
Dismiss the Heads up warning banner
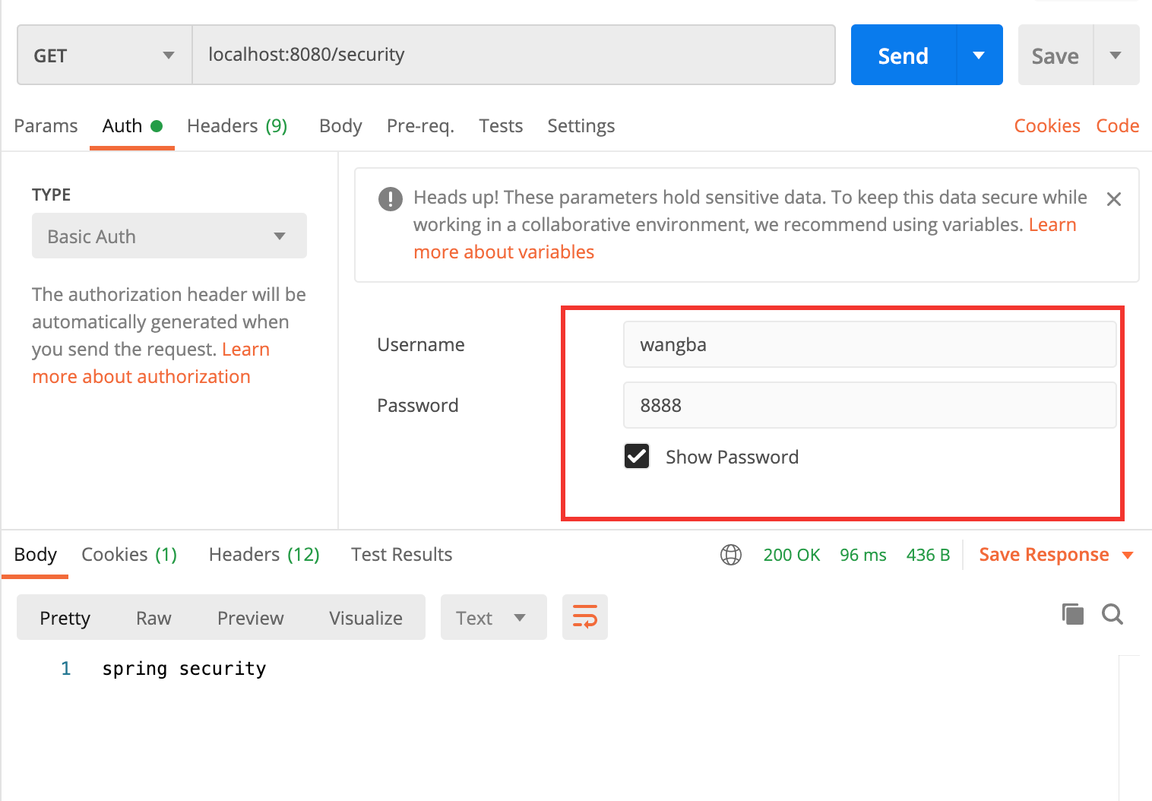click(1114, 199)
